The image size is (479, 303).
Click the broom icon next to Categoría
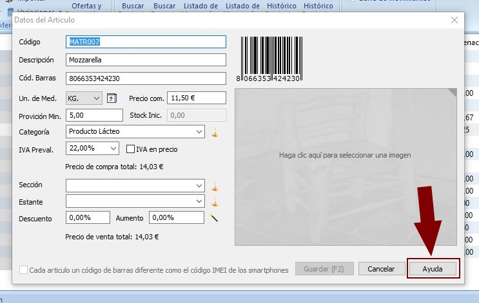pyautogui.click(x=215, y=133)
